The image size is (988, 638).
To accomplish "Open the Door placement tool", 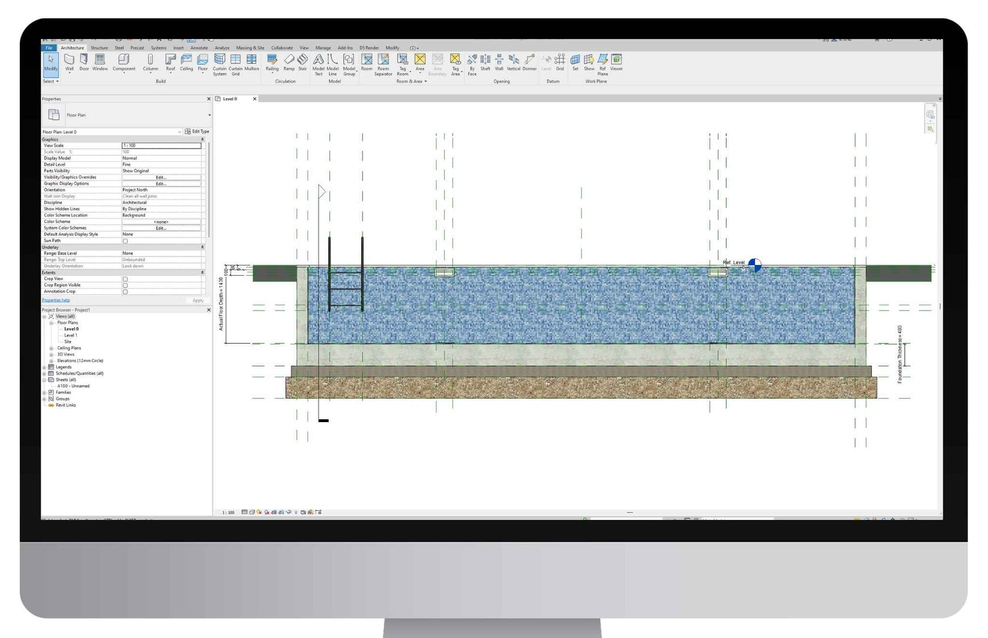I will click(x=84, y=62).
